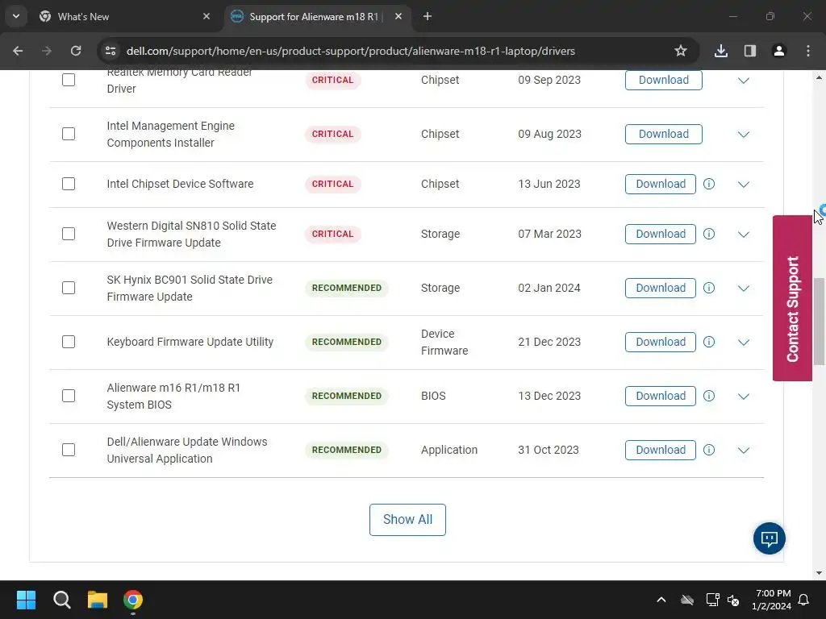Open Chrome profile icon
The width and height of the screenshot is (826, 619).
[x=779, y=51]
